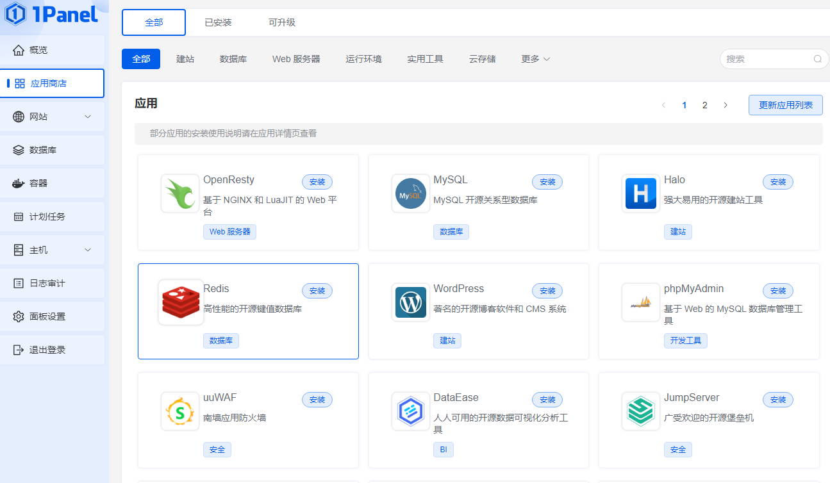Click the home icon beside 概览
Screen dimensions: 830x483
19,50
